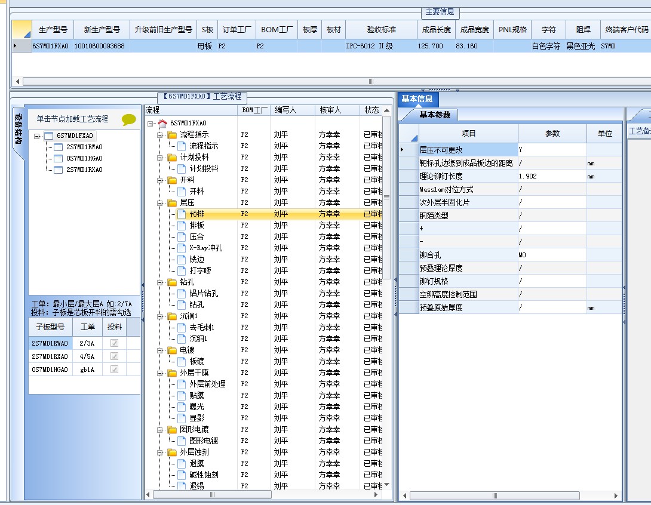Select the 压合 process step
Screen dimensions: 651x505
pyautogui.click(x=197, y=237)
